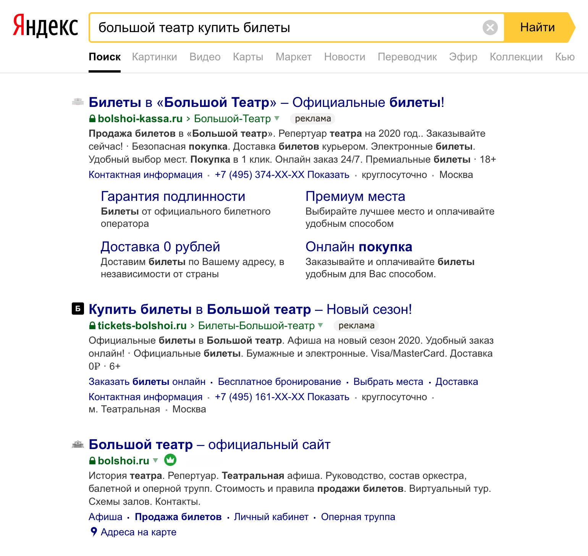The image size is (588, 556).
Task: Open the Коллекции tab
Action: (516, 57)
